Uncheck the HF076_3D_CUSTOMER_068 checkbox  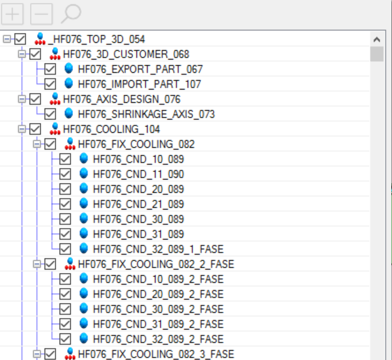click(35, 54)
